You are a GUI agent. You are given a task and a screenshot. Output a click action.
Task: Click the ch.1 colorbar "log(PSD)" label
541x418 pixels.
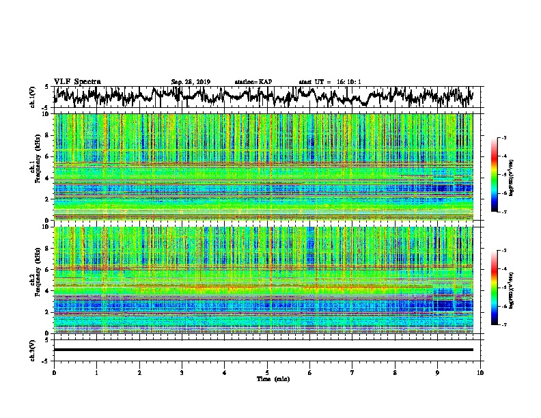[x=511, y=178]
